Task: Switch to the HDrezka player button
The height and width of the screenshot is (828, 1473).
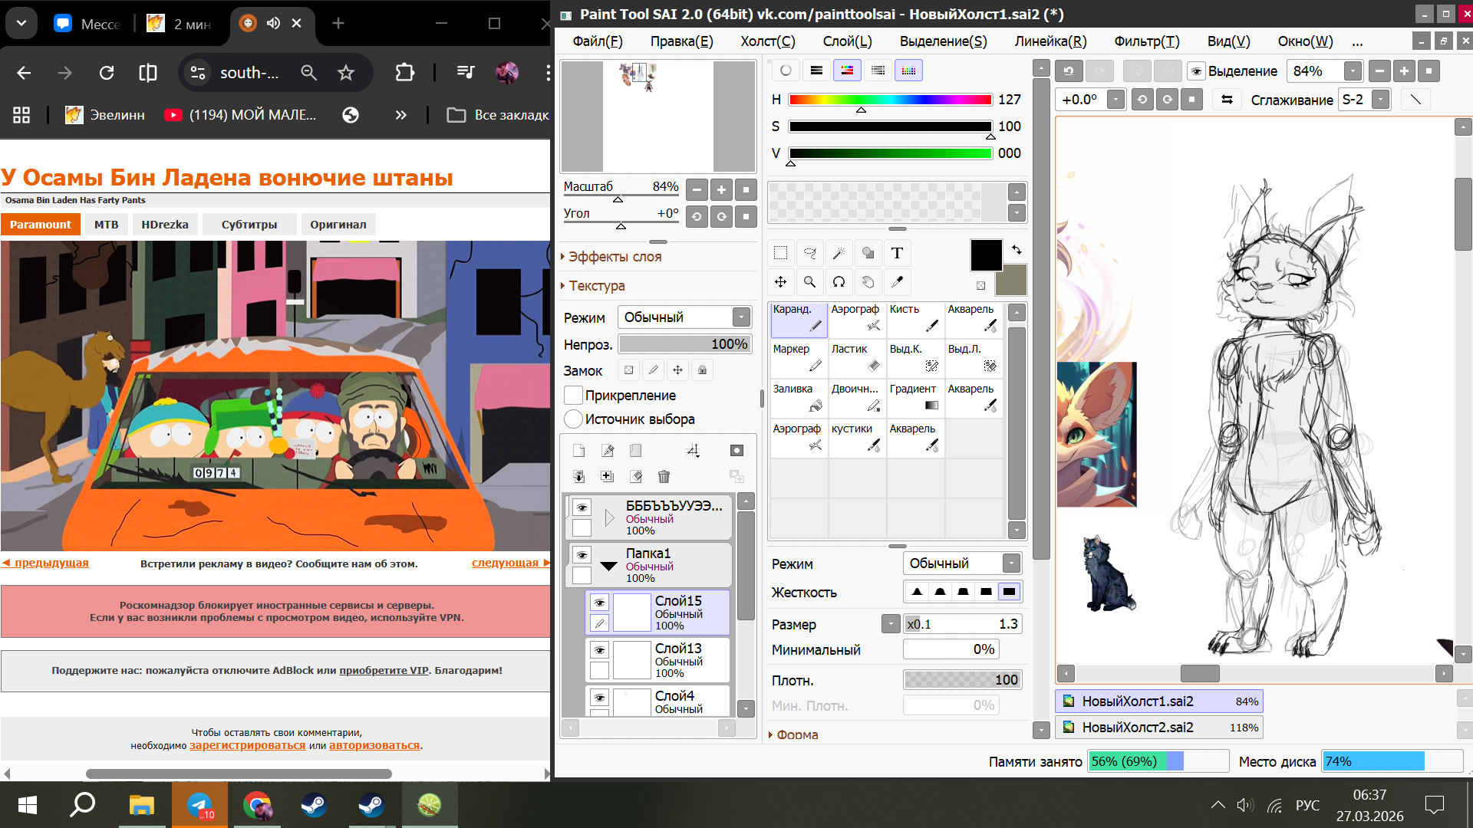Action: pyautogui.click(x=165, y=225)
